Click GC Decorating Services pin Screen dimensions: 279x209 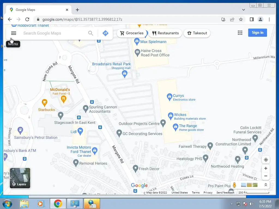coord(119,133)
